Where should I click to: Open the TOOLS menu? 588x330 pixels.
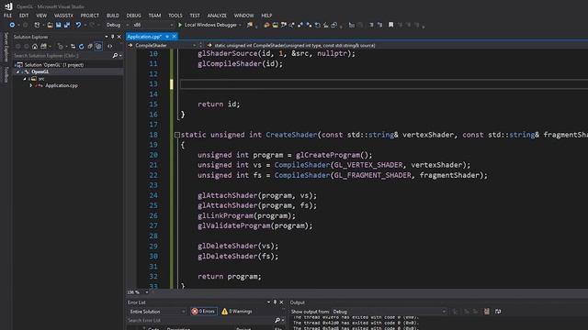[175, 16]
